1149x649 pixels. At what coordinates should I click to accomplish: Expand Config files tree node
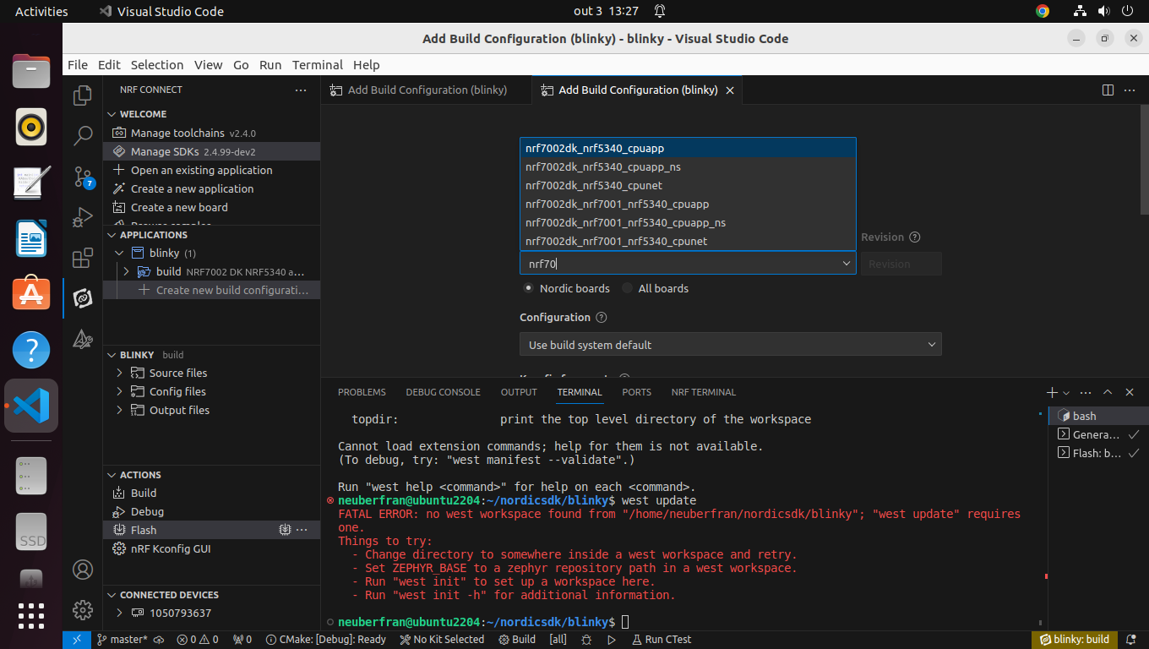coord(119,391)
